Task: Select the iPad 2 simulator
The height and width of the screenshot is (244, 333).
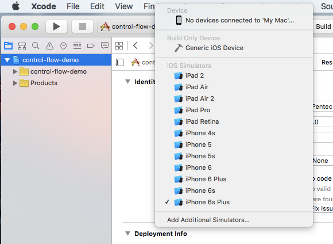Action: 234,75
